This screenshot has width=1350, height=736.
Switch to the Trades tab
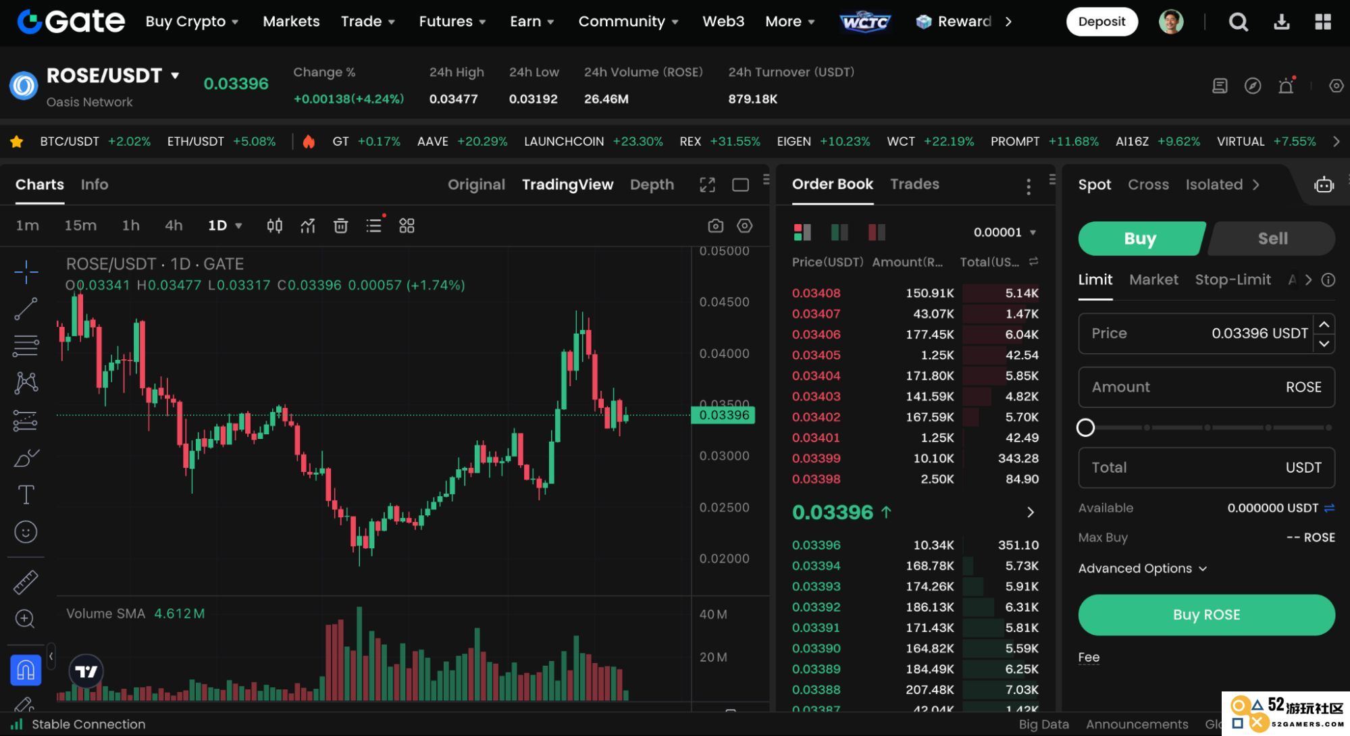[914, 184]
